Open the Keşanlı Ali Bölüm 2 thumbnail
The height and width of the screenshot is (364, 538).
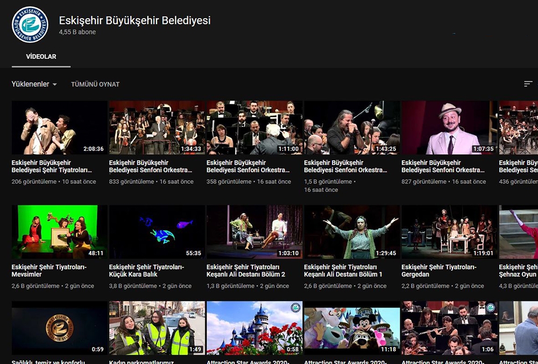[x=254, y=232]
